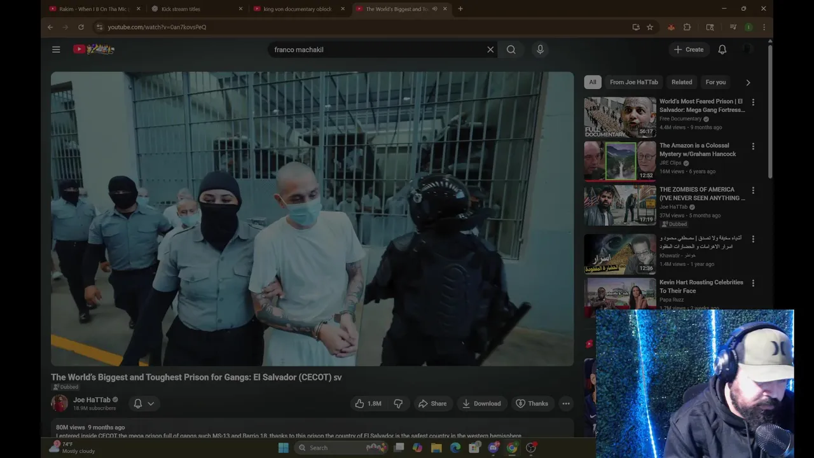Open more actions ellipsis under video
Viewport: 814px width, 458px height.
pyautogui.click(x=566, y=403)
